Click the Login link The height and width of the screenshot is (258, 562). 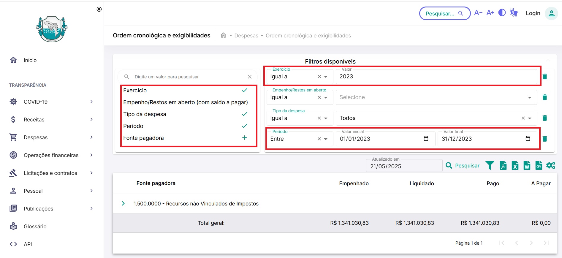[x=533, y=13]
